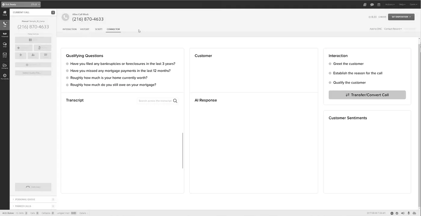Expand the Personal Queue section
Screen dimensions: 421x216
tap(33, 199)
